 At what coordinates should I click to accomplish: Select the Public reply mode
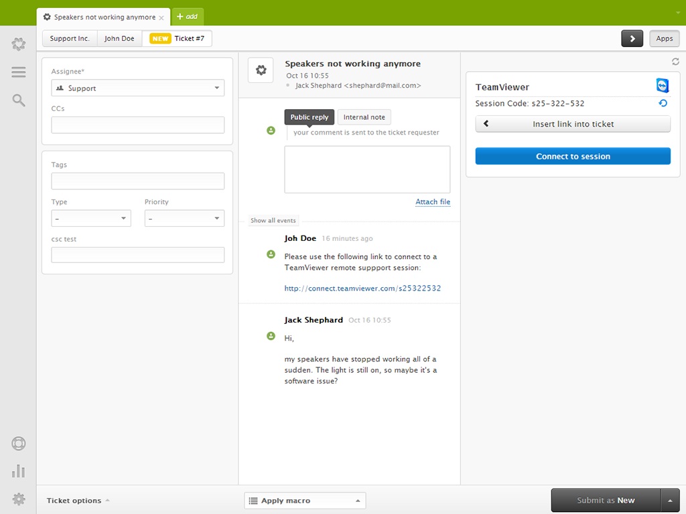click(309, 117)
